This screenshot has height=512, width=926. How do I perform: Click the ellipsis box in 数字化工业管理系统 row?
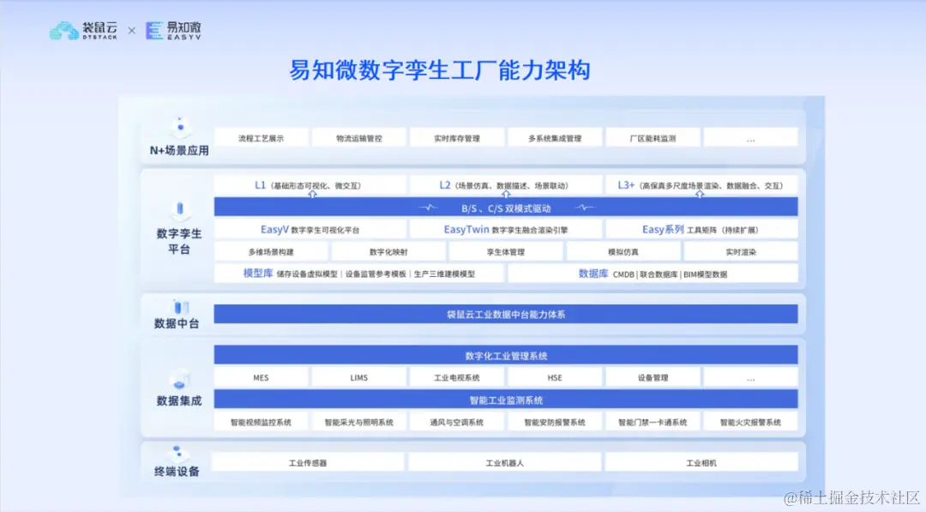click(750, 377)
